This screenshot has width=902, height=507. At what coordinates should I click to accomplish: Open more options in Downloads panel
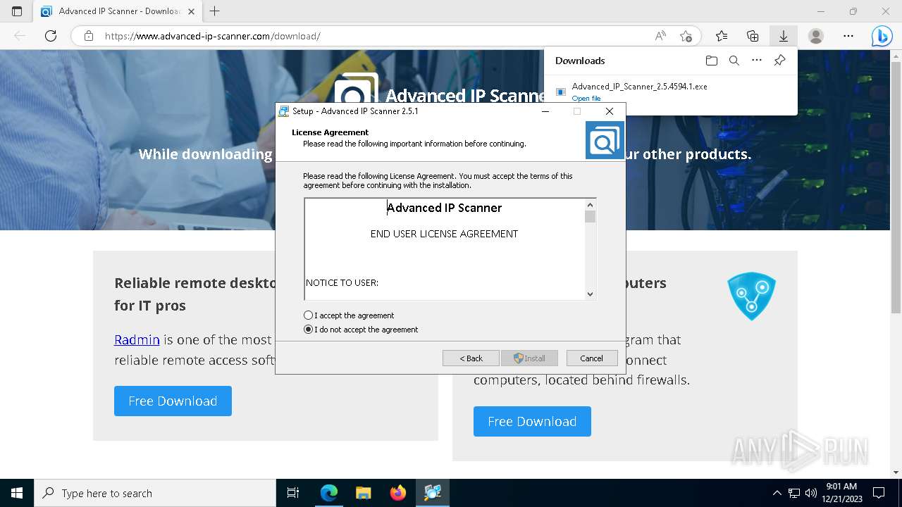[x=757, y=61]
